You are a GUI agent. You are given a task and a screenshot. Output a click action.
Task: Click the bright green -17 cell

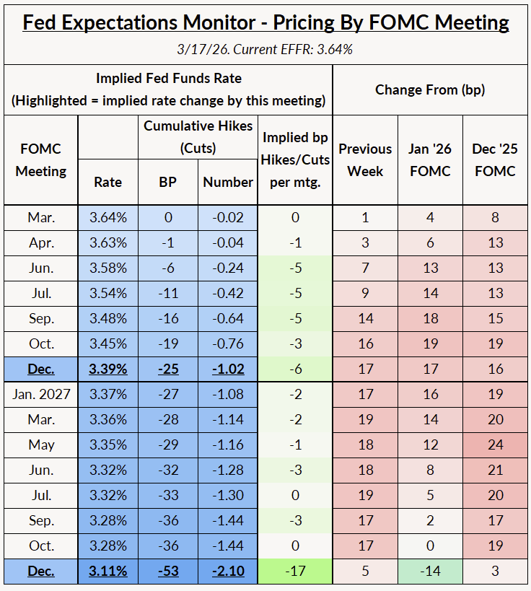295,572
